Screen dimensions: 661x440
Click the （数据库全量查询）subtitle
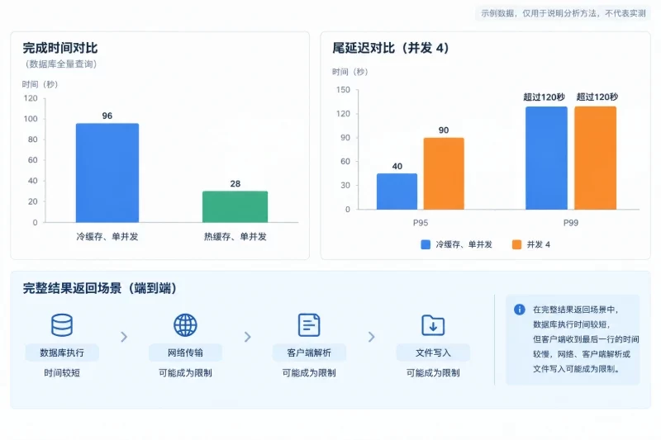60,64
